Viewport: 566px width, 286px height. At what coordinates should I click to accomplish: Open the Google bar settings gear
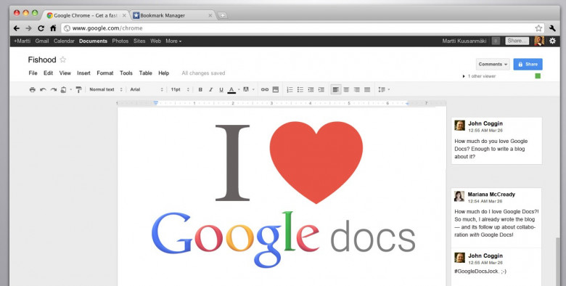point(553,41)
